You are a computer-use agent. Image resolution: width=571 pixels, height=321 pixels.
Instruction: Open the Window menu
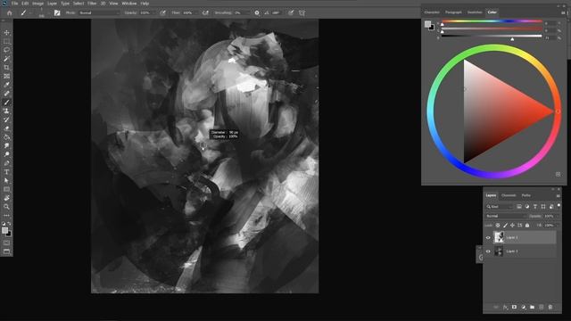click(128, 4)
